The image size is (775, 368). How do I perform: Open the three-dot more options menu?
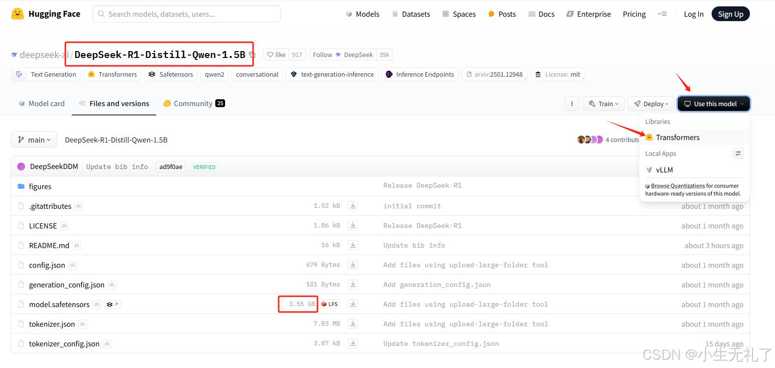tap(572, 104)
